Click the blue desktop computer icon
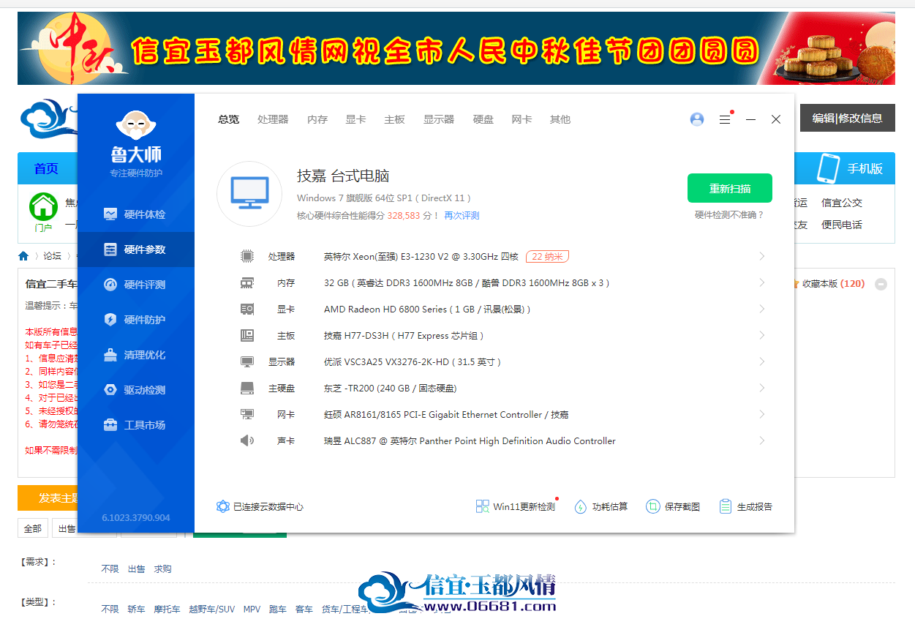 (249, 194)
